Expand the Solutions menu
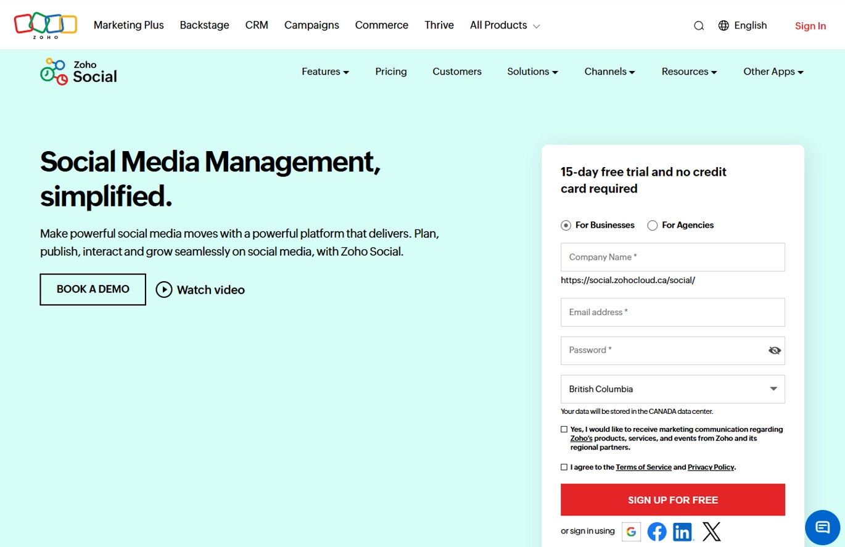The image size is (845, 547). point(532,72)
